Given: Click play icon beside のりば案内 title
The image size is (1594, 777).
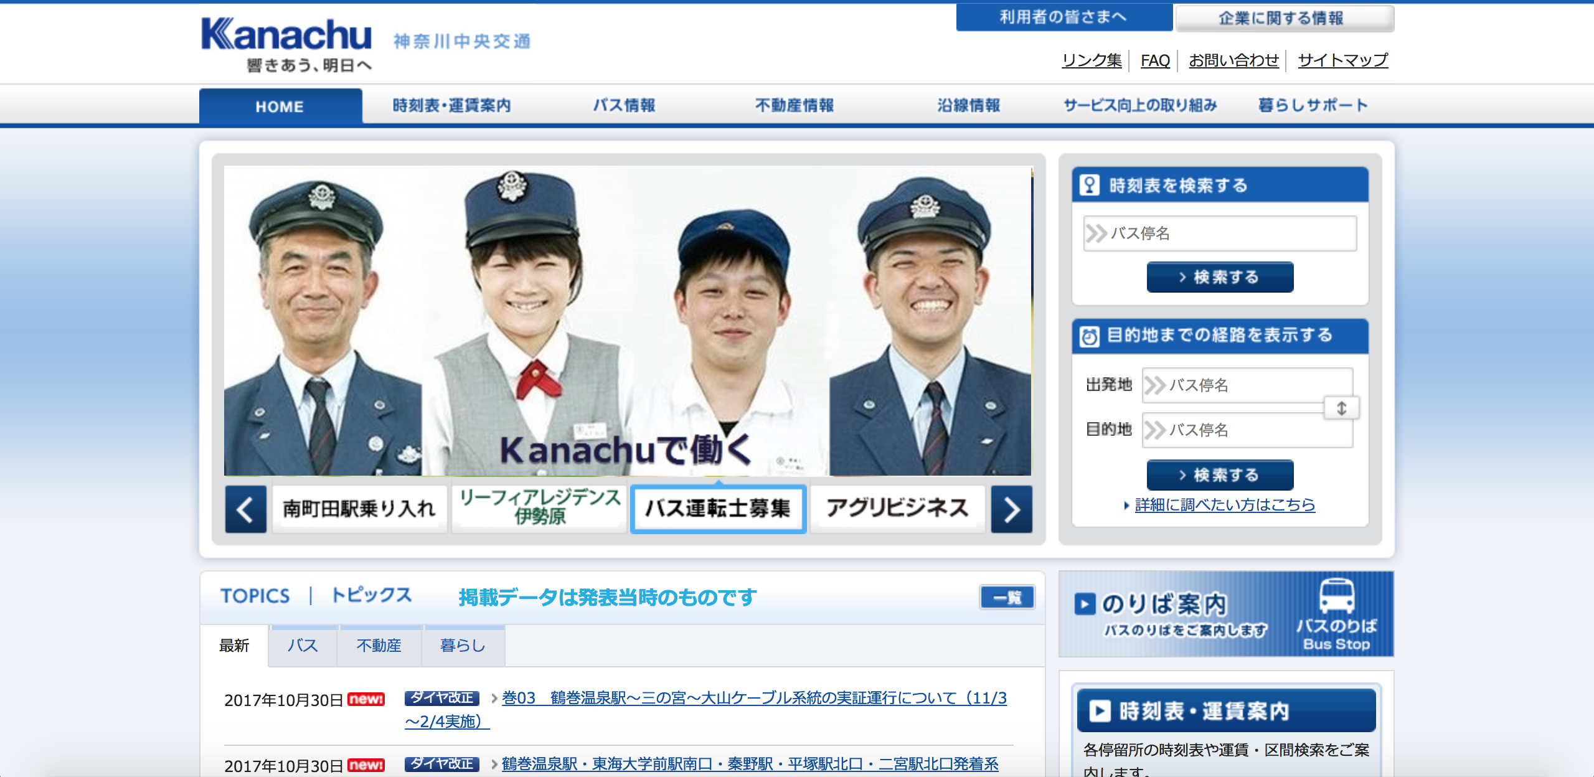Looking at the screenshot, I should [1085, 604].
